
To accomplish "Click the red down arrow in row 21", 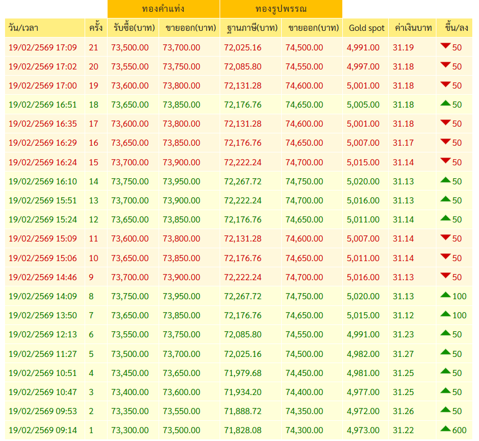I will coord(445,46).
